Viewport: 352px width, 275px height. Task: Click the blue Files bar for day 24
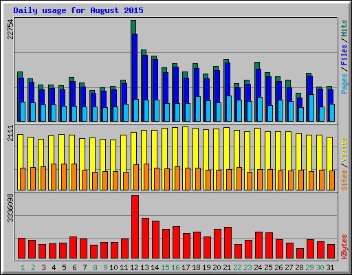(258, 83)
